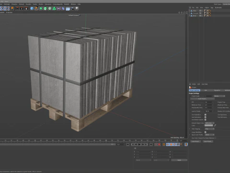Viewport: 230px width, 173px height.
Task: Click the coordinate system toggle icon
Action: coord(12,9)
